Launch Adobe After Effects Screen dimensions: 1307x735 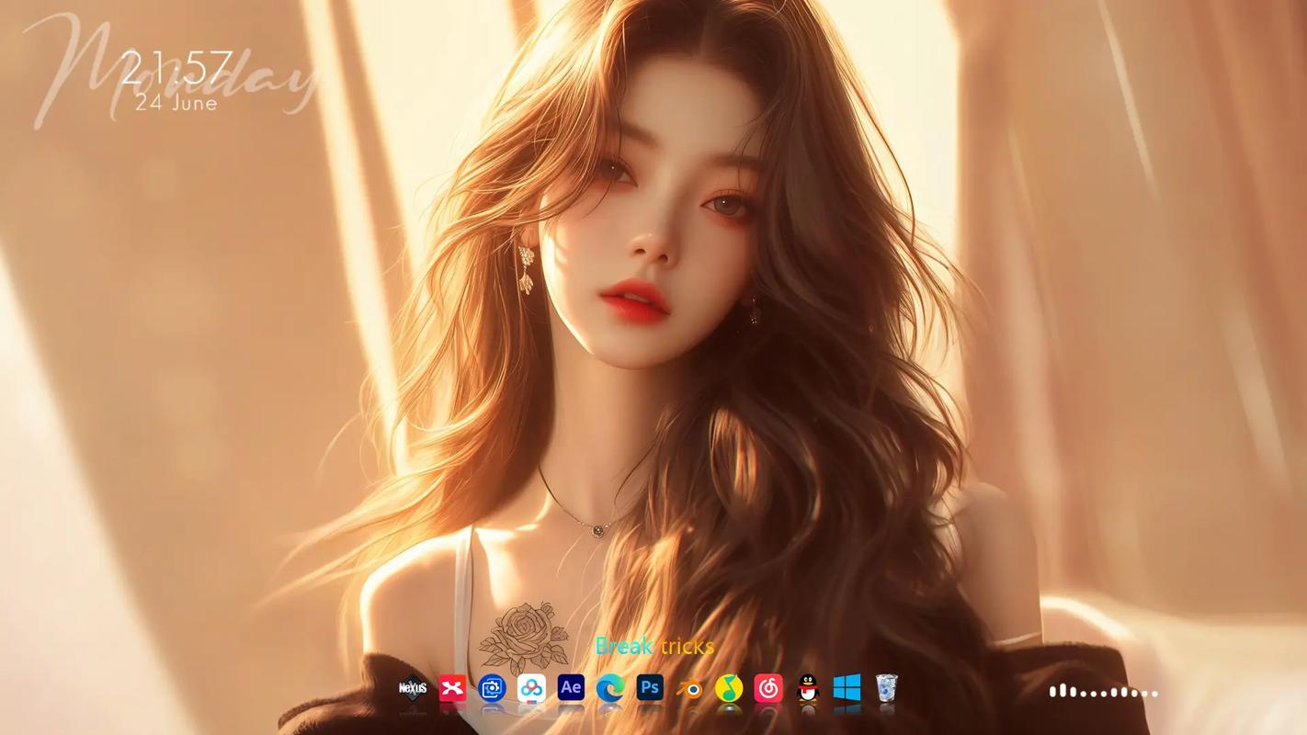click(x=571, y=687)
